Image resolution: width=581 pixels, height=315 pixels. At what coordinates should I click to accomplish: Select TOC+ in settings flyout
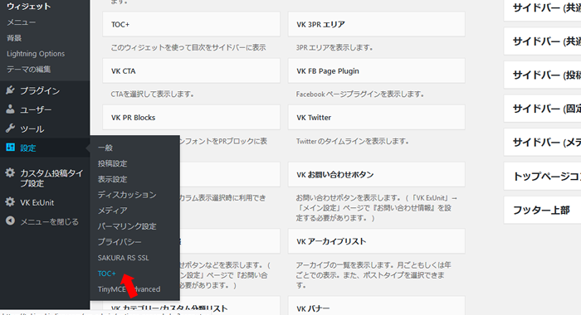tap(107, 274)
